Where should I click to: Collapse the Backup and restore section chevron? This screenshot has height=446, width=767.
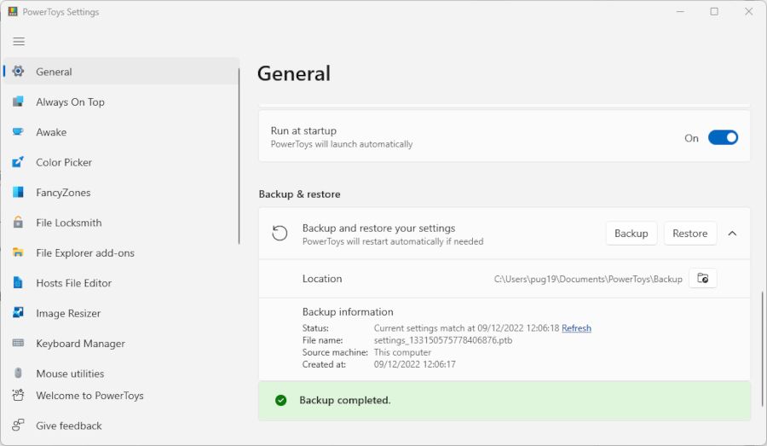click(x=732, y=234)
